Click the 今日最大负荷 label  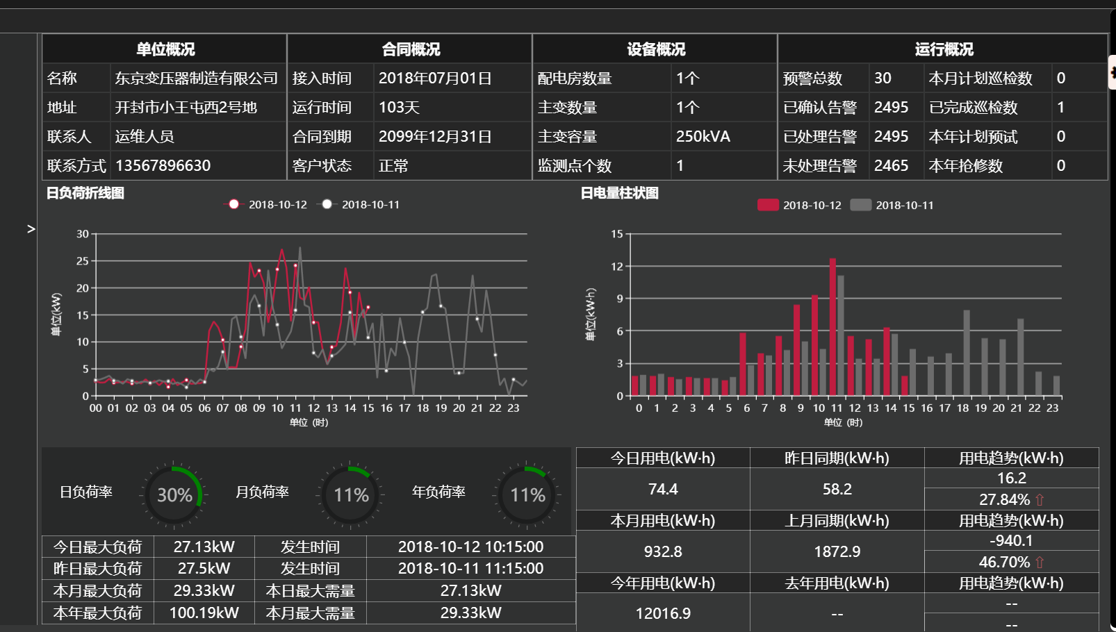point(97,547)
